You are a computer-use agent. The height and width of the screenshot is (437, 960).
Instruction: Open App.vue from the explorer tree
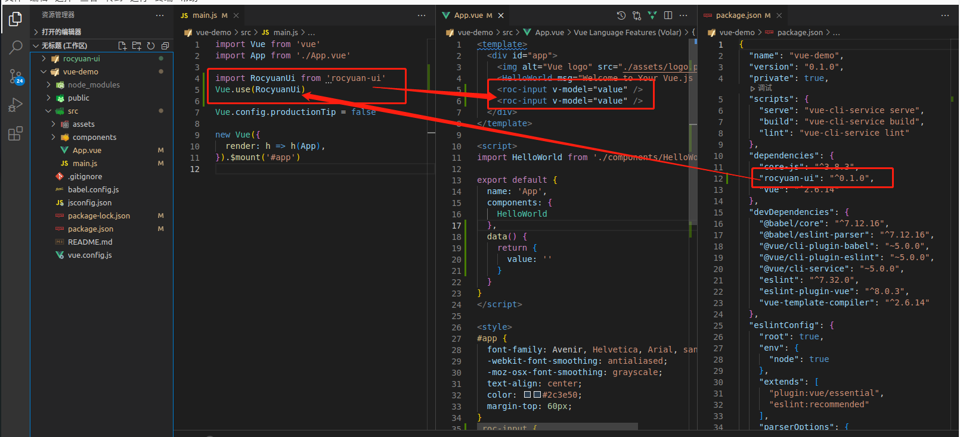[x=101, y=151]
